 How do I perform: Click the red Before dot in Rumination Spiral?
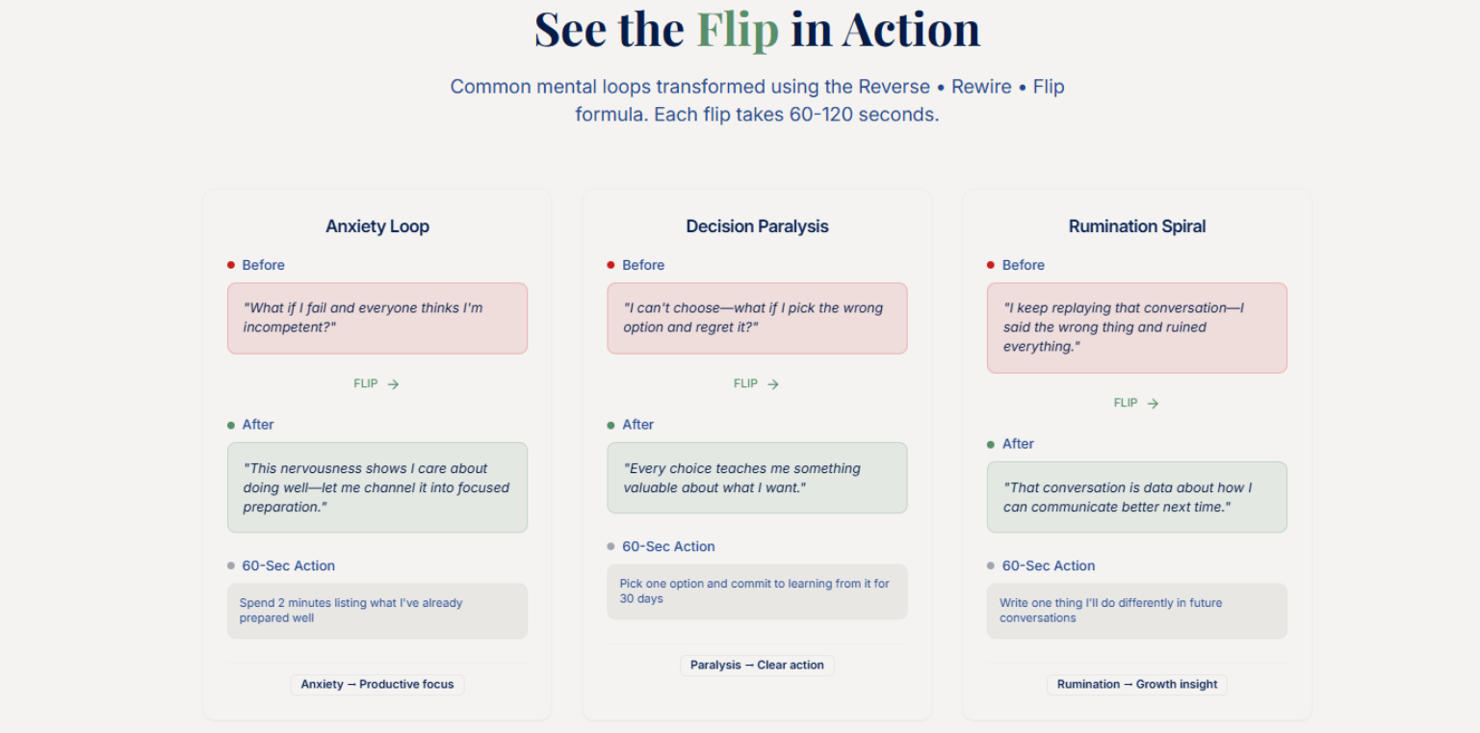click(x=991, y=265)
